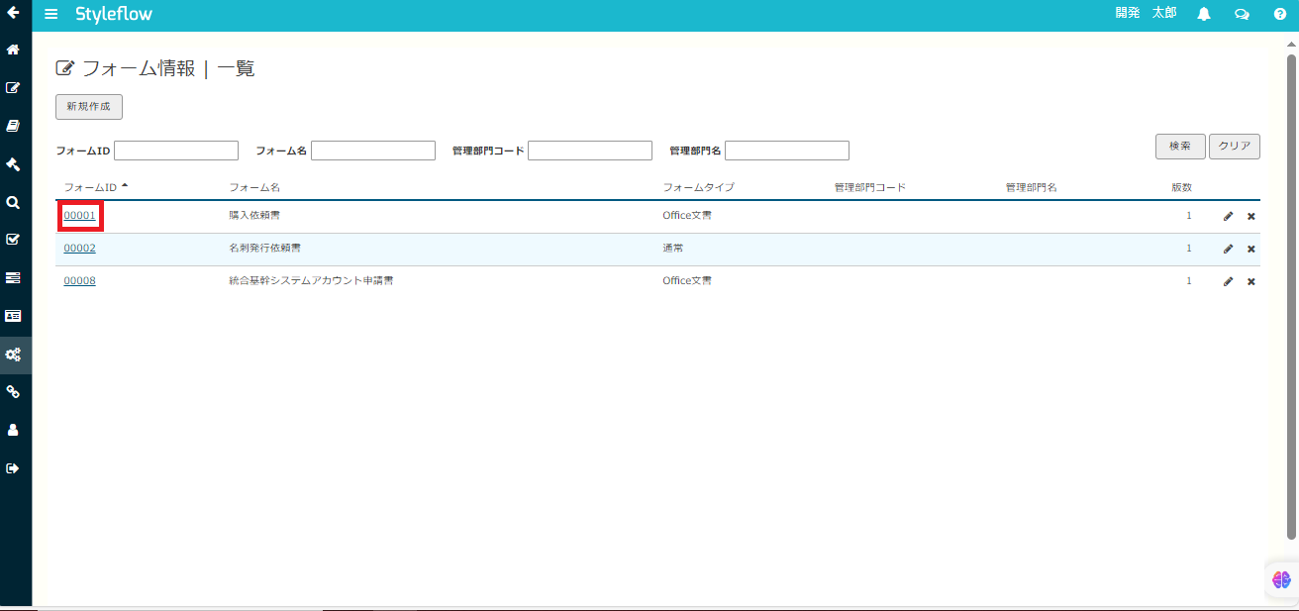Edit form 00001 with pencil icon
Screen dimensions: 1299x611
click(x=1228, y=216)
